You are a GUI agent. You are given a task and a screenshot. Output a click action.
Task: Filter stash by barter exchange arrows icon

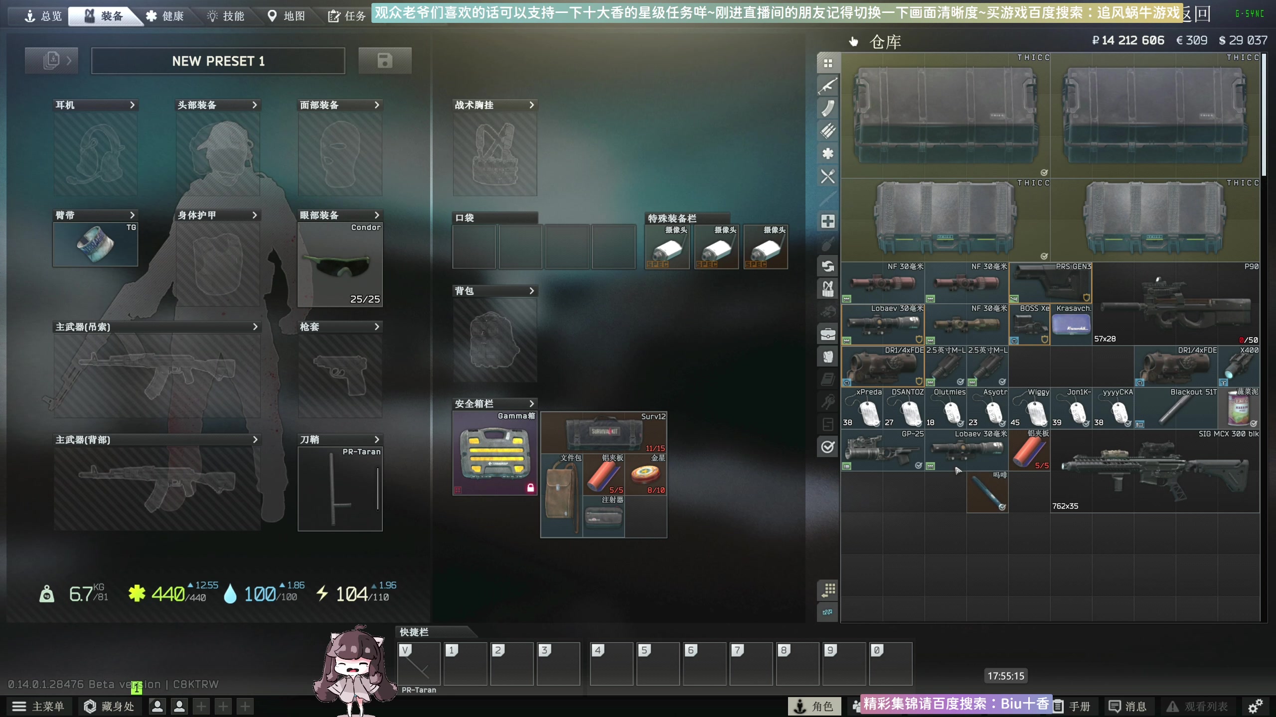(828, 266)
